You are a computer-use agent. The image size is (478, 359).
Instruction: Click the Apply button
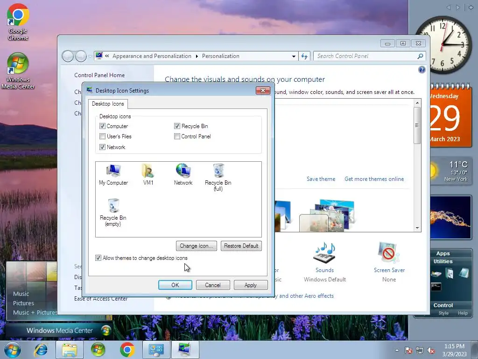[251, 285]
